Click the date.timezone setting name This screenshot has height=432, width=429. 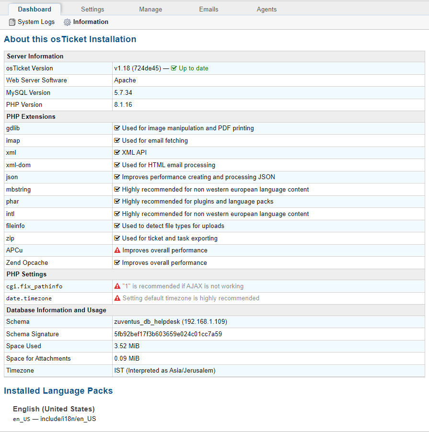point(29,298)
